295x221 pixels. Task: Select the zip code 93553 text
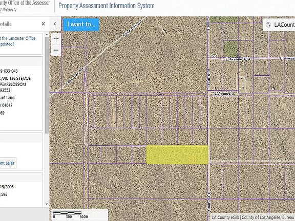5,90
